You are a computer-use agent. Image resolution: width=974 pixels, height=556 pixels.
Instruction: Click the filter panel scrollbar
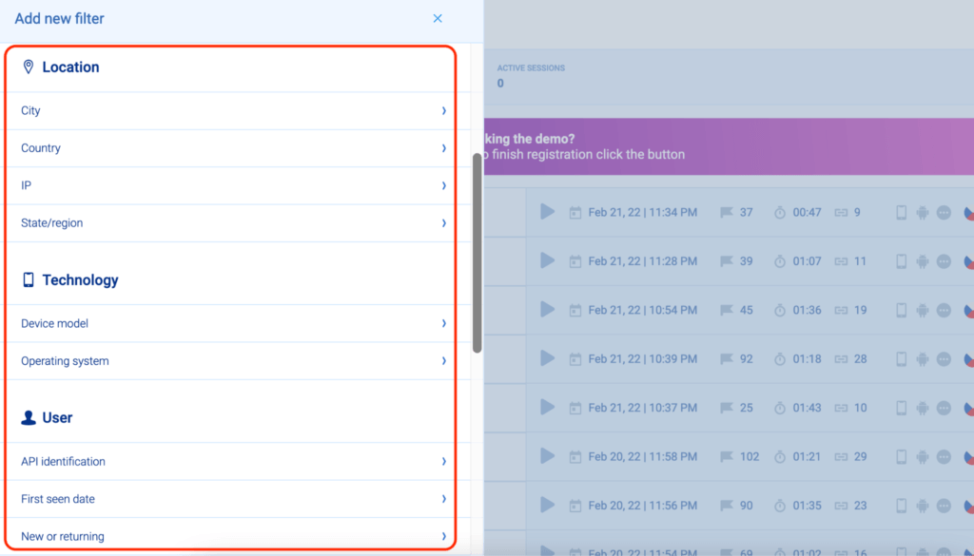pos(477,252)
